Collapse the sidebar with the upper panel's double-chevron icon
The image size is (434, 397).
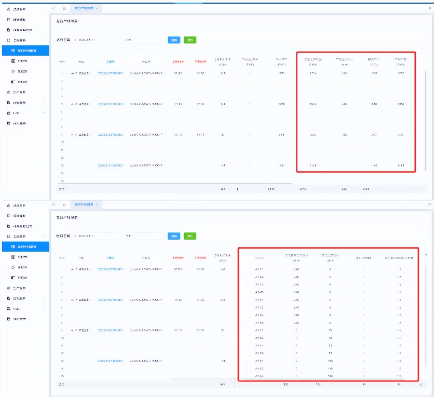click(x=54, y=8)
